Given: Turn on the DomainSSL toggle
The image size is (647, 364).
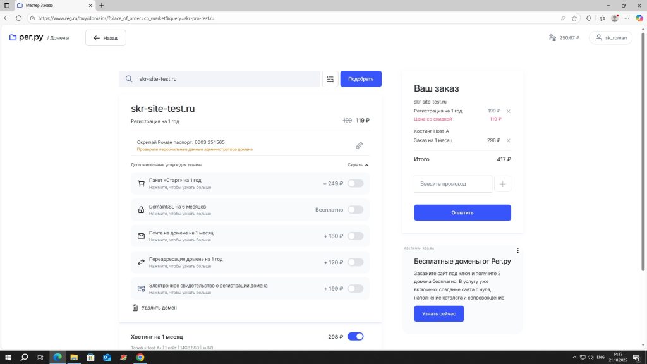Looking at the screenshot, I should click(x=355, y=210).
